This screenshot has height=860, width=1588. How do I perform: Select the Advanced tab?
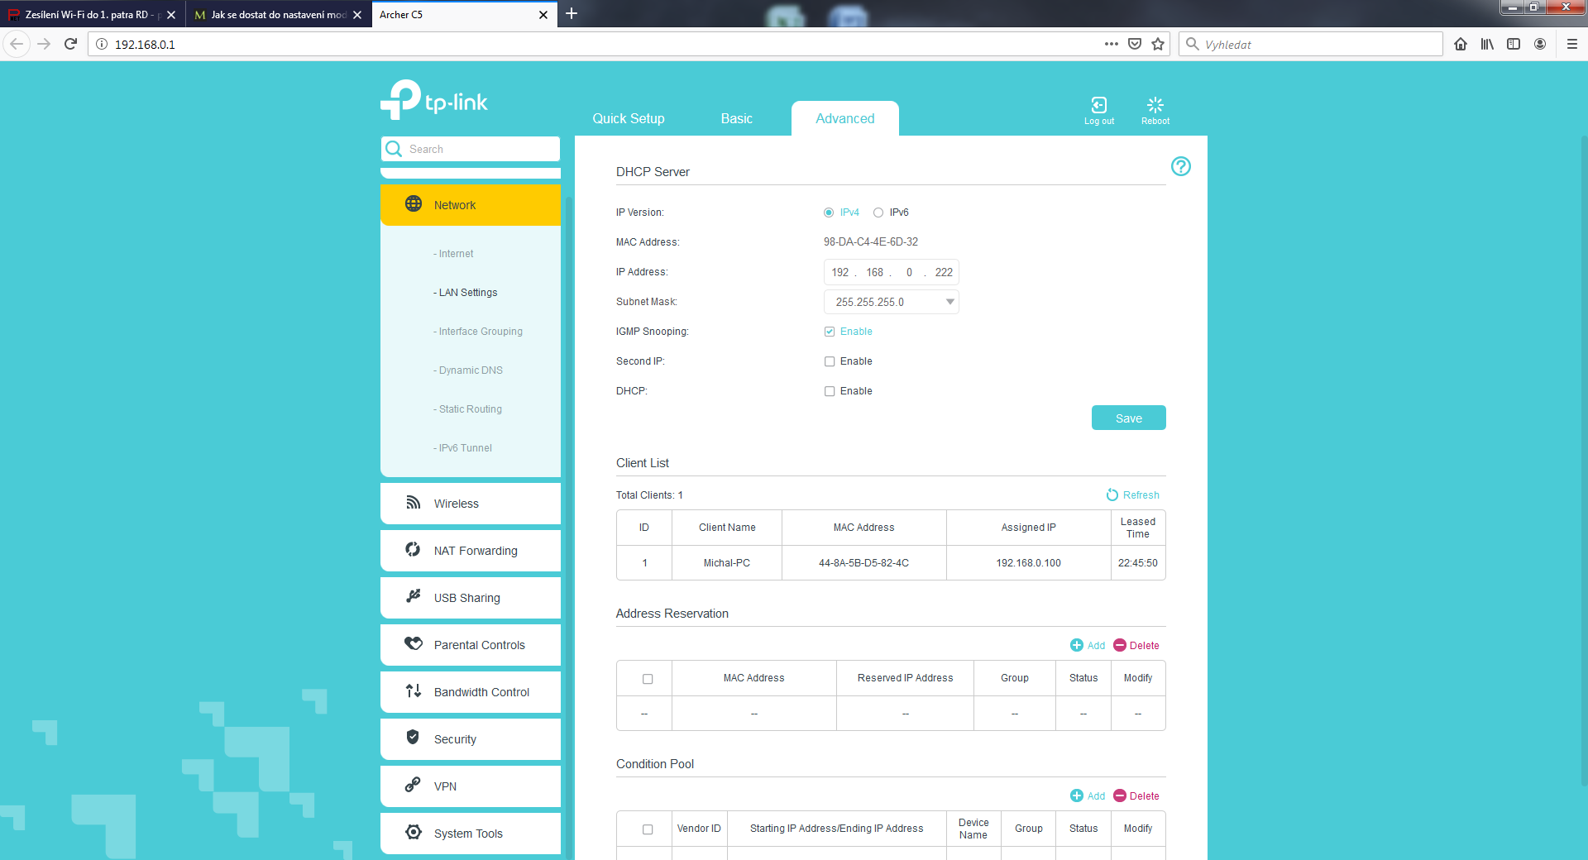(x=845, y=118)
